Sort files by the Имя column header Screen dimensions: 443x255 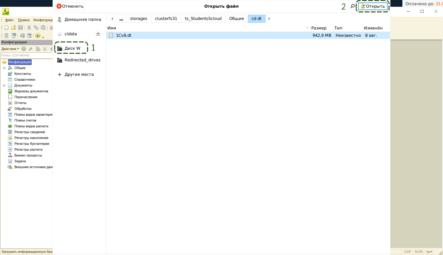tap(208, 28)
